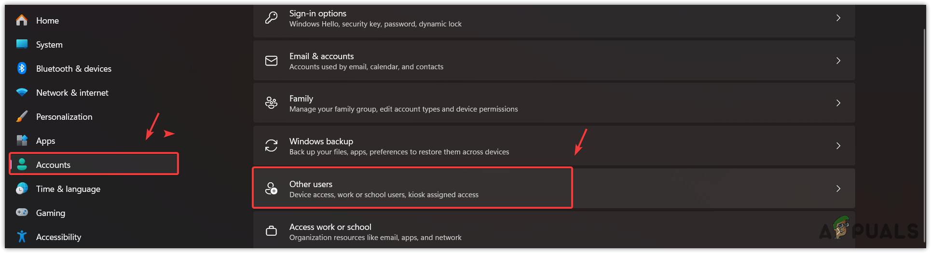Click the Network Wi-Fi icon
The width and height of the screenshot is (931, 253).
point(22,92)
